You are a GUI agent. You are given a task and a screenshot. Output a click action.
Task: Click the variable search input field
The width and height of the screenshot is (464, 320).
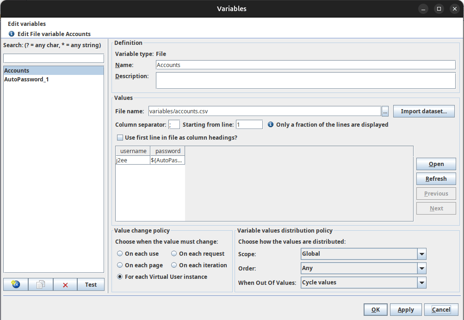pos(54,58)
